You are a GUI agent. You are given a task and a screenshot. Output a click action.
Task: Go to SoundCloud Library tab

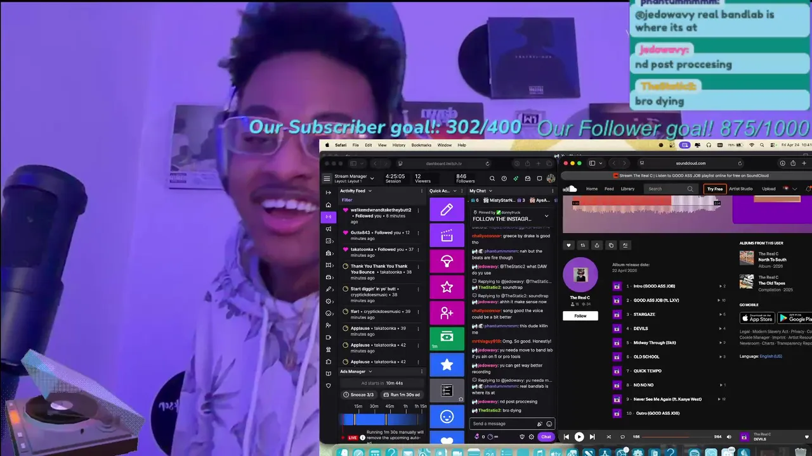(x=627, y=189)
